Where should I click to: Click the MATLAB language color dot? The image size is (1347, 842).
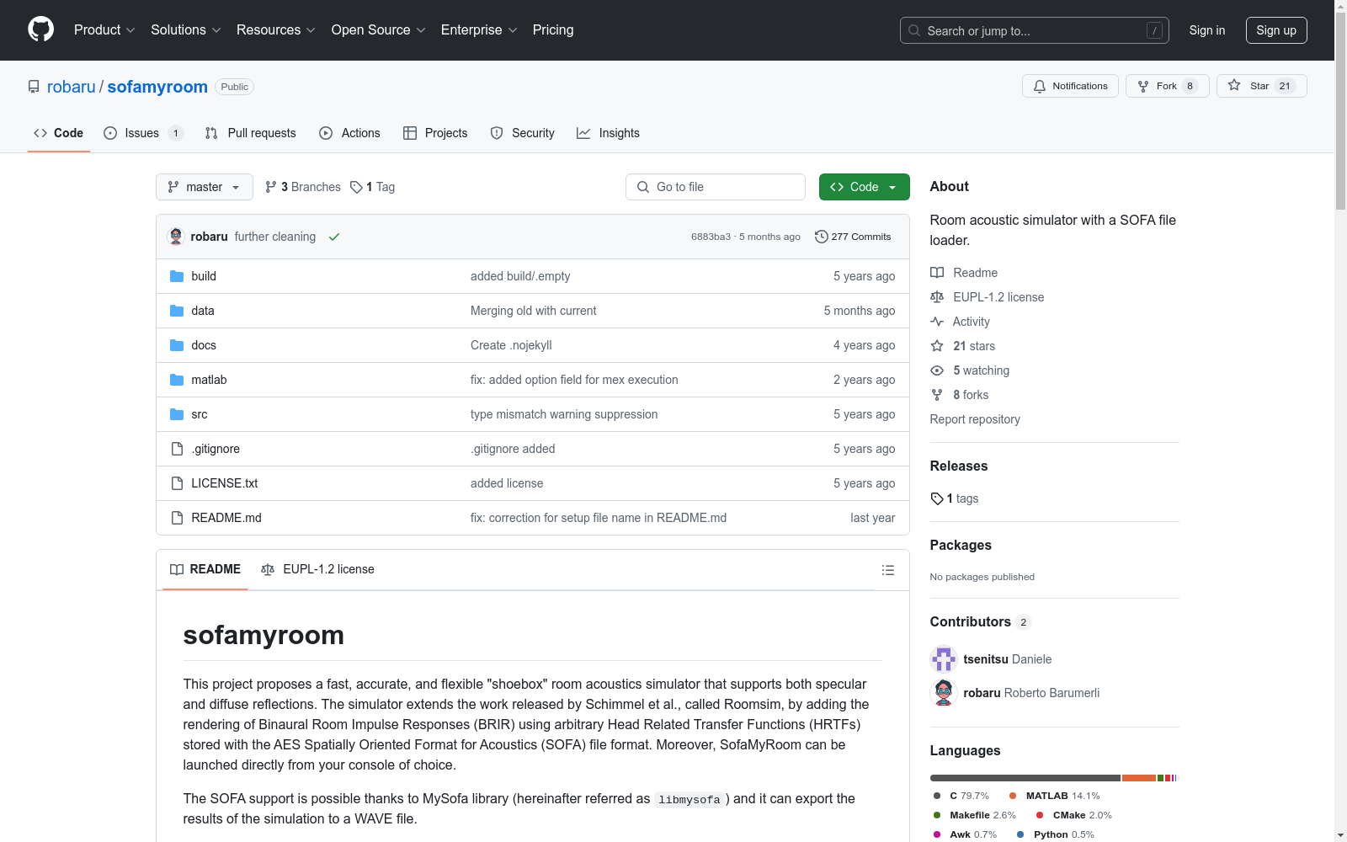[x=1013, y=796]
